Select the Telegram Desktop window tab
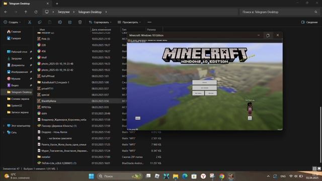Screen dimensions: 322x181 [26, 4]
